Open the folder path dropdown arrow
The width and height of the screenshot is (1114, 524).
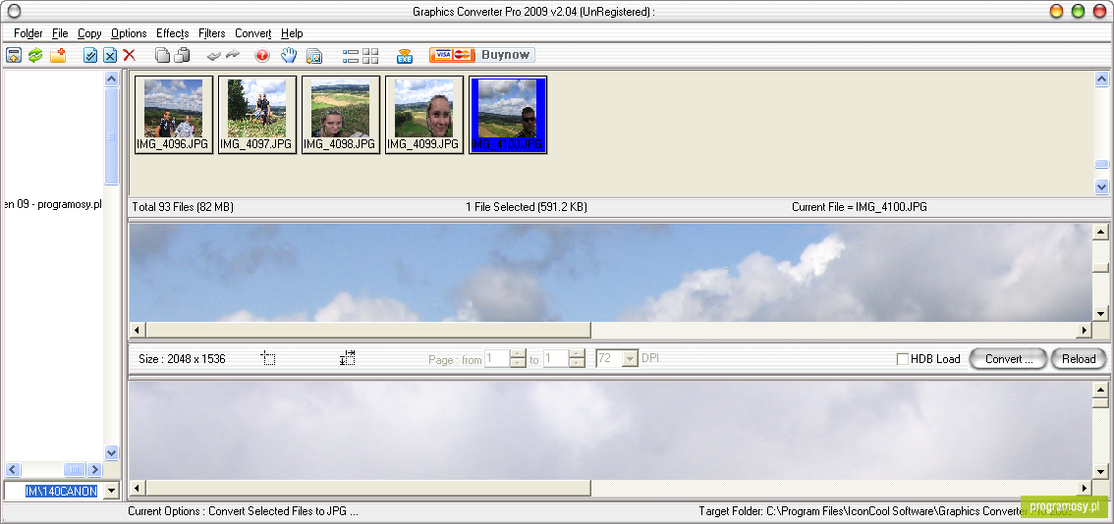click(x=112, y=491)
